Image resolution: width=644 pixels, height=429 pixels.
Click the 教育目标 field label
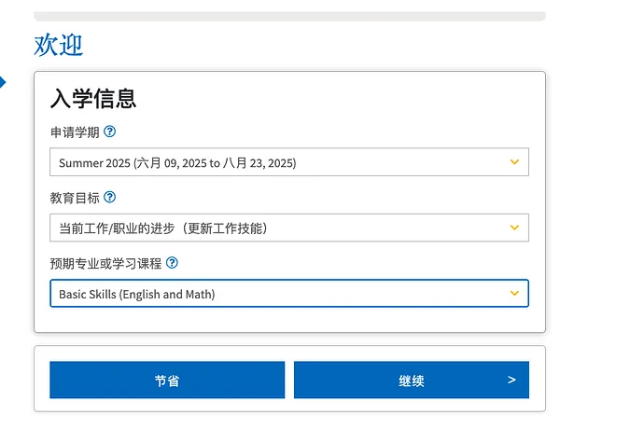pyautogui.click(x=75, y=198)
